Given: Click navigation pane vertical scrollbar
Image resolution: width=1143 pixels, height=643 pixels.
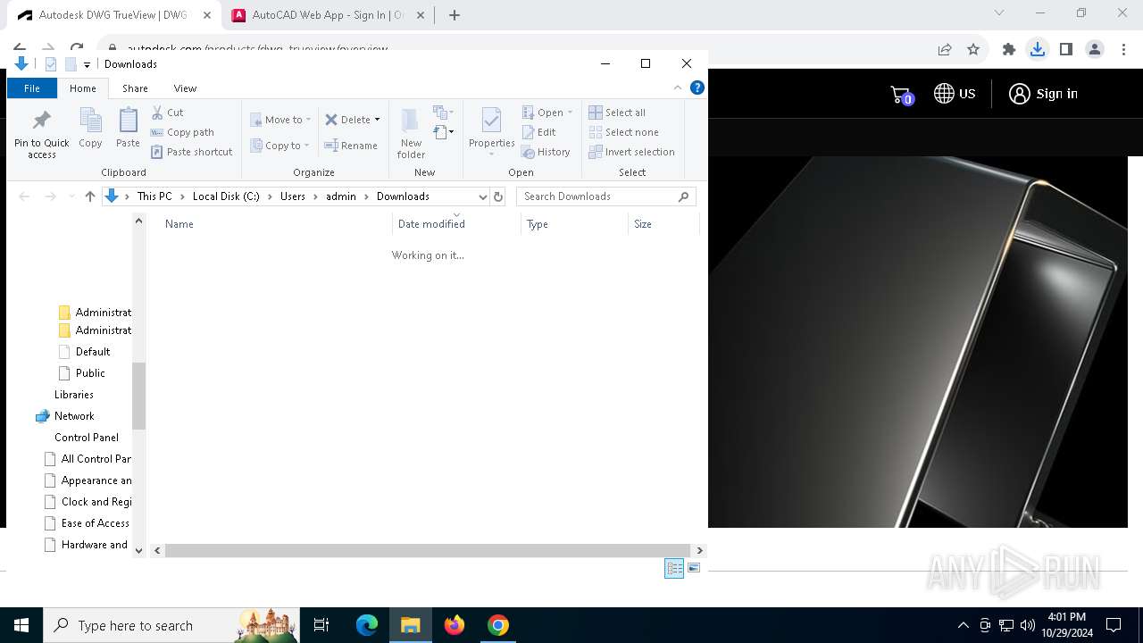Looking at the screenshot, I should click(138, 397).
